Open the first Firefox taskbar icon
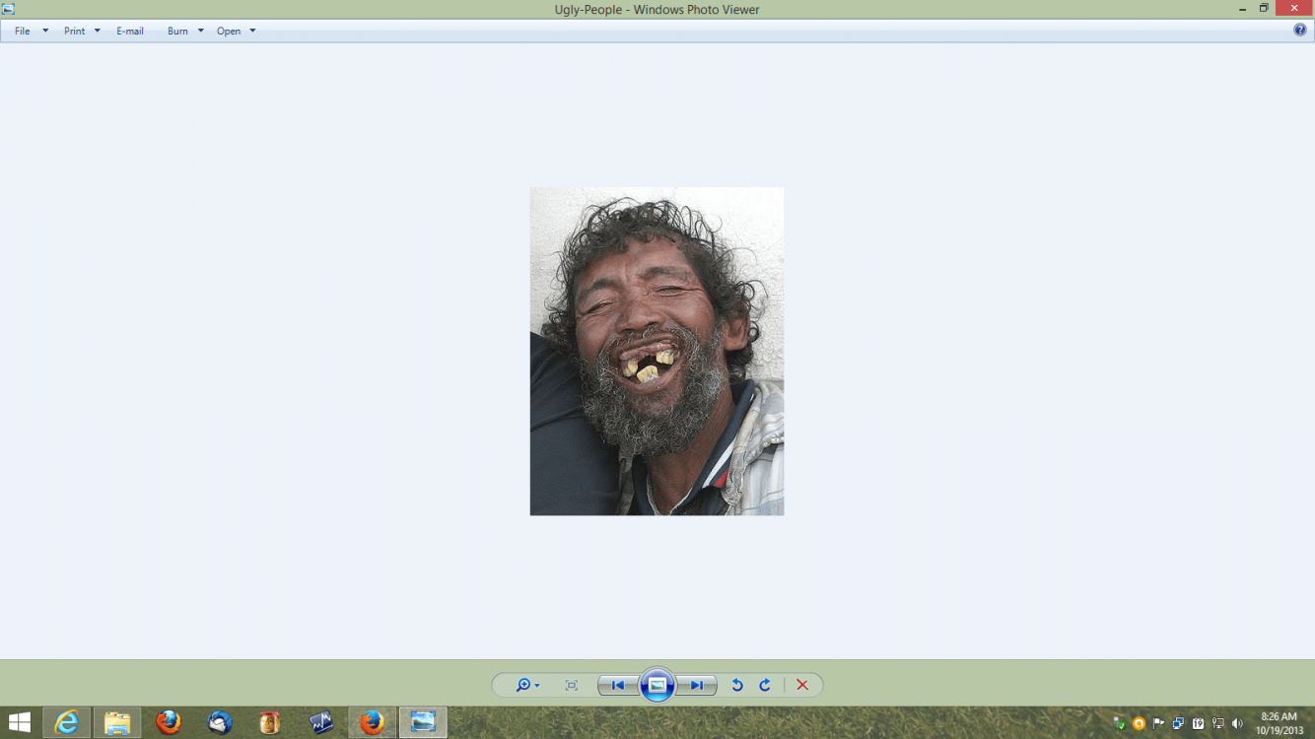The width and height of the screenshot is (1315, 739). pos(169,722)
